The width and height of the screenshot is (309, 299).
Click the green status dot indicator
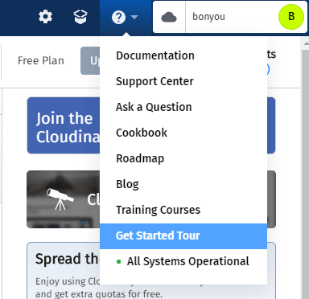point(119,262)
